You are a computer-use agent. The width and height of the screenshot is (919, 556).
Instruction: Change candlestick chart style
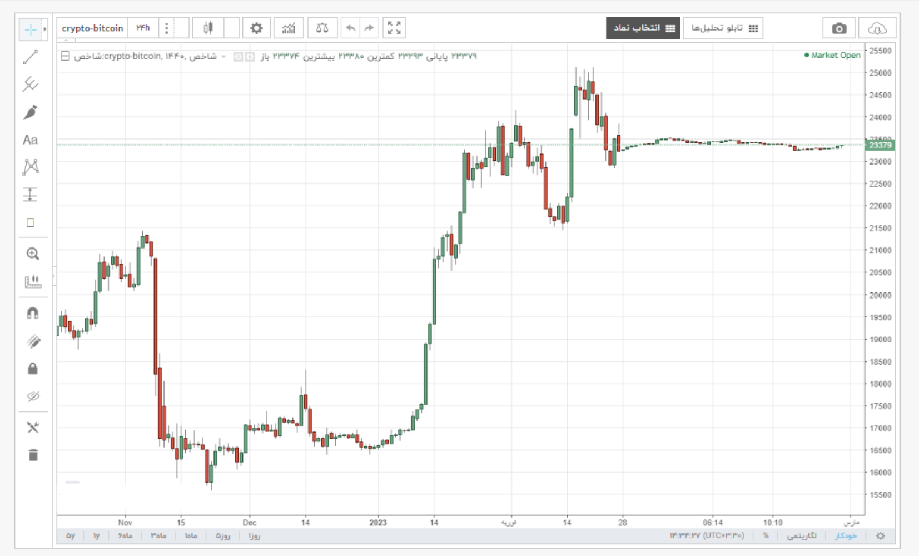208,28
